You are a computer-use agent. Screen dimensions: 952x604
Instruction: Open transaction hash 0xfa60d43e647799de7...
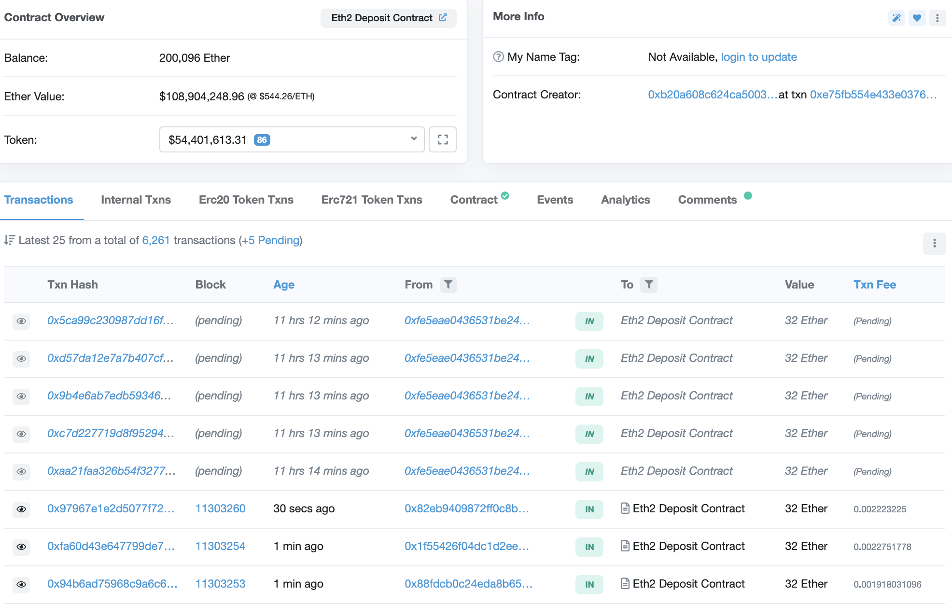[x=111, y=546]
